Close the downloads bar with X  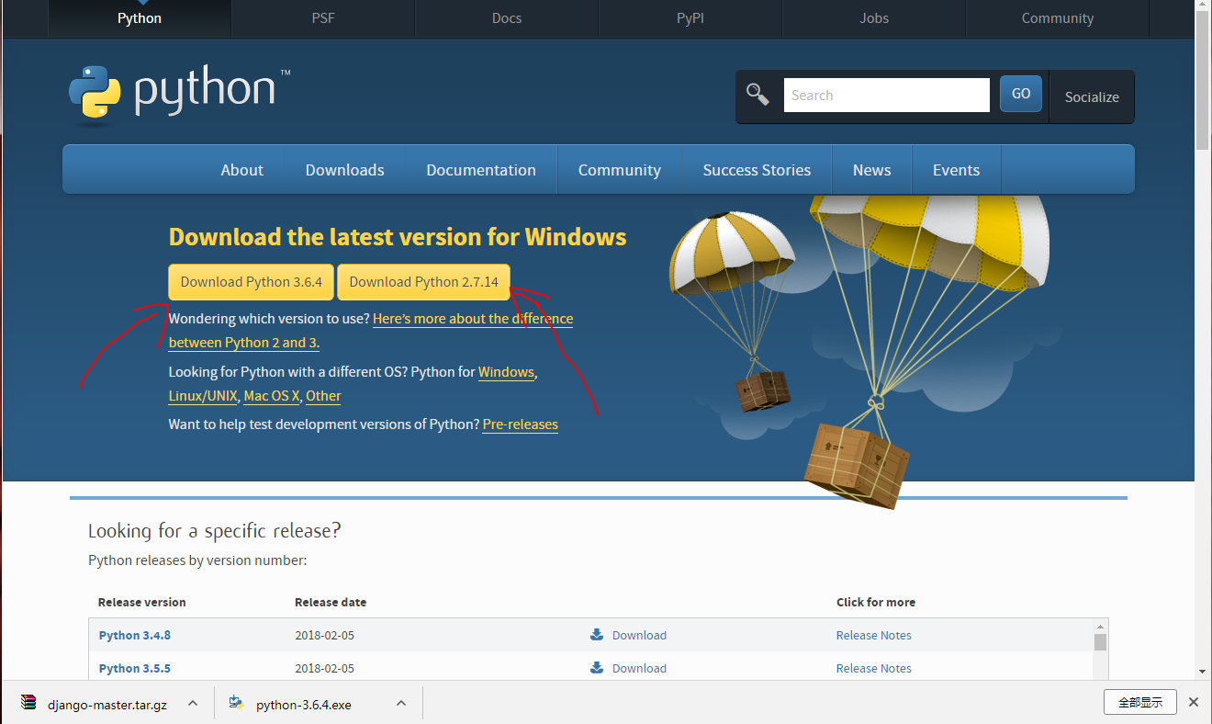1193,702
